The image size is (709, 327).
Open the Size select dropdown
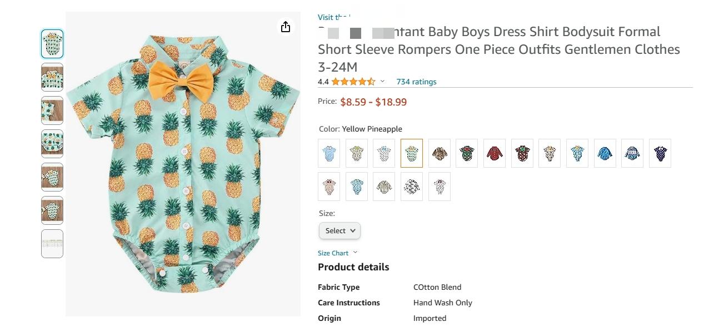click(339, 230)
